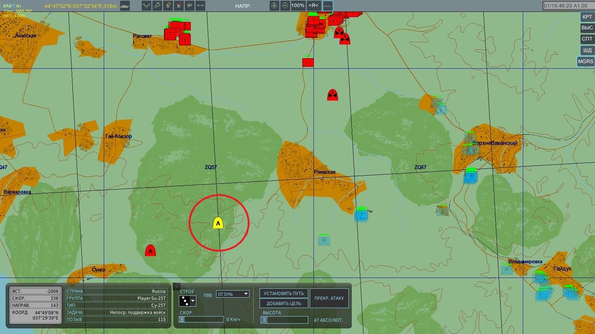Zoom in the map with plus icon
The height and width of the screenshot is (334, 595).
[274, 6]
